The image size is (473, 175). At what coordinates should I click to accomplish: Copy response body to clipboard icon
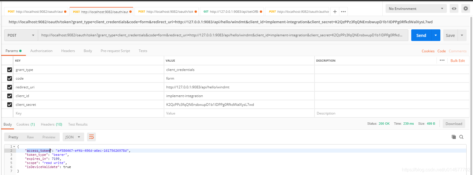(453, 137)
